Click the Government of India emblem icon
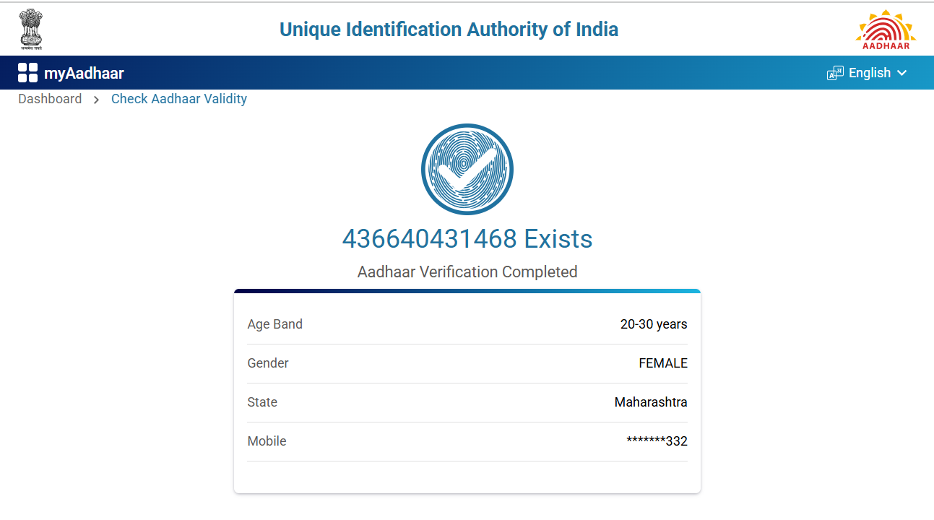Screen dimensions: 934x520 [x=31, y=29]
